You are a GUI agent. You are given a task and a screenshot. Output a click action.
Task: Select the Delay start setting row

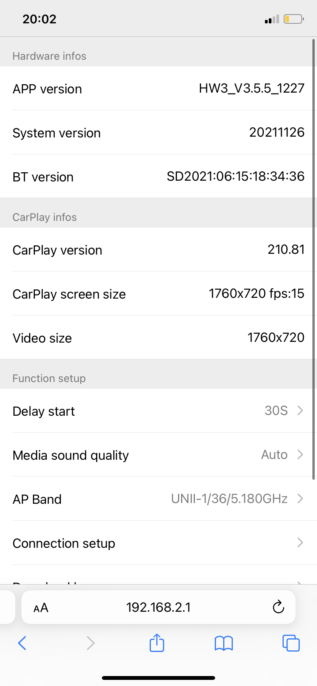point(158,411)
